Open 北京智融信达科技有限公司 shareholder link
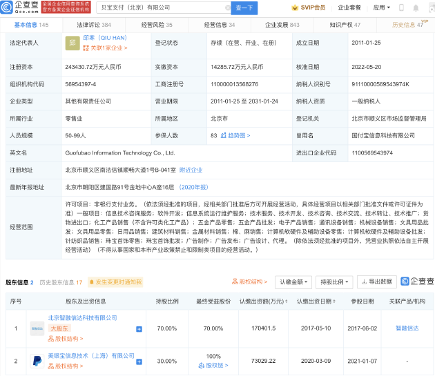 [x=82, y=318]
